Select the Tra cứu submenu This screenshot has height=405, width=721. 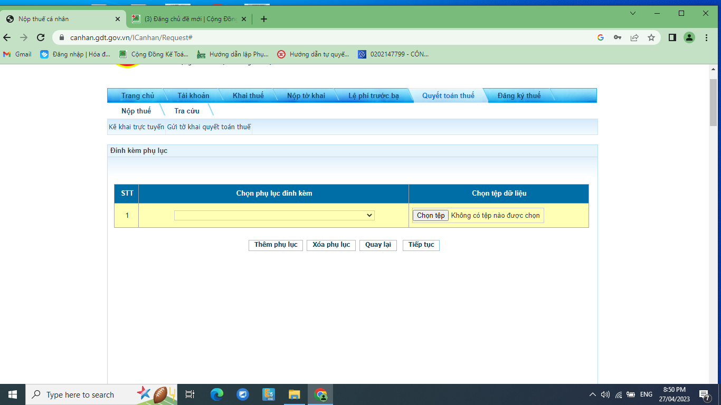(187, 111)
